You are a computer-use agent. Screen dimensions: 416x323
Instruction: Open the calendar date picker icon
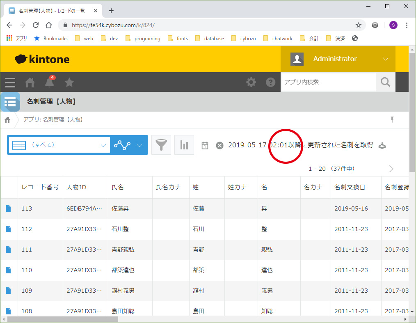[x=205, y=145]
